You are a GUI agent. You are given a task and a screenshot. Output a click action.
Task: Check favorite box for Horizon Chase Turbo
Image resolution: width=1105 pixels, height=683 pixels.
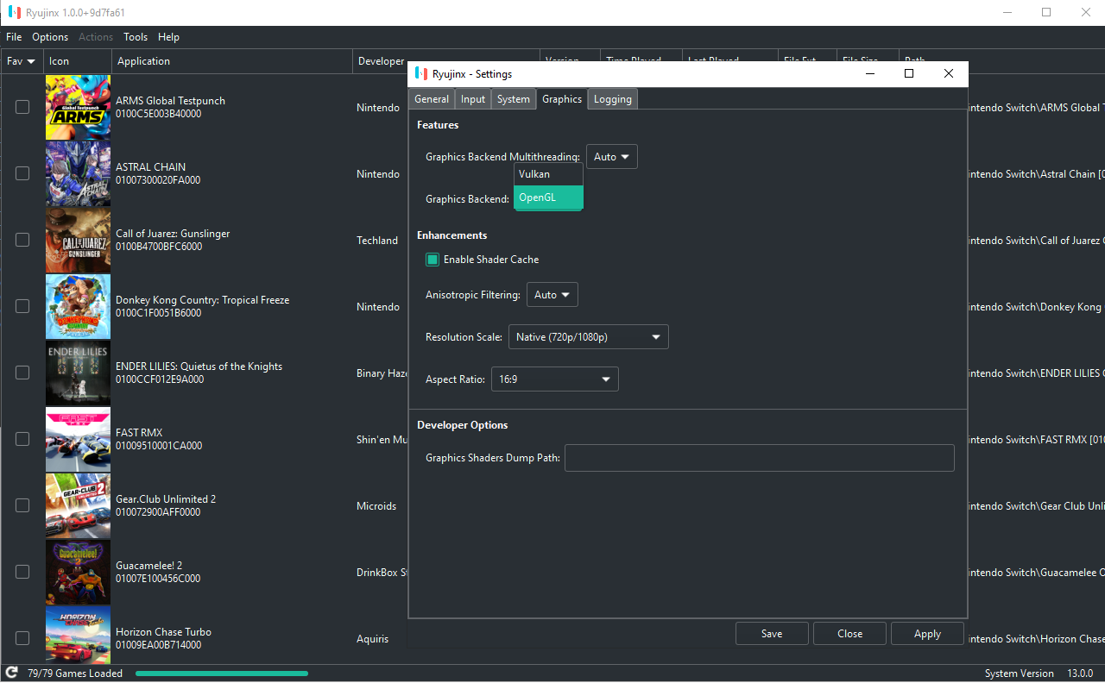pyautogui.click(x=22, y=638)
